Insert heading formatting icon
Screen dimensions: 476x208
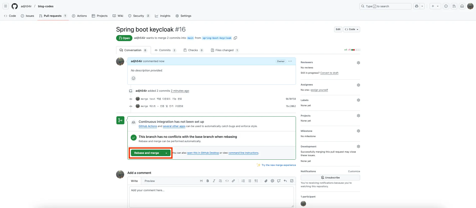[x=201, y=181]
